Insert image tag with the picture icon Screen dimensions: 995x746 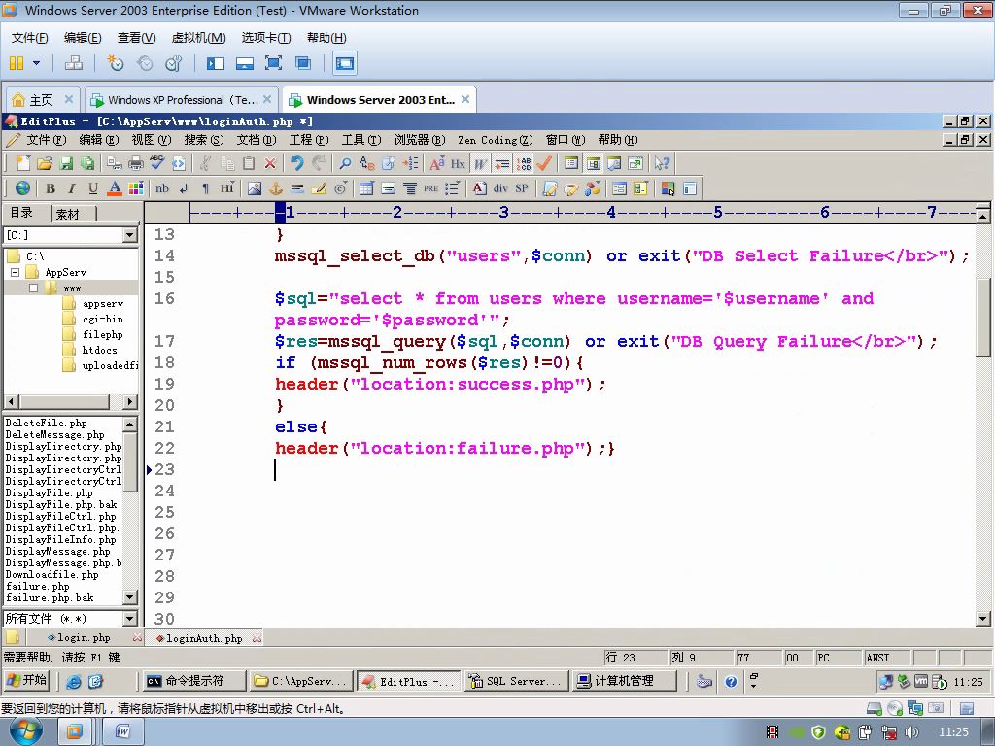coord(255,188)
